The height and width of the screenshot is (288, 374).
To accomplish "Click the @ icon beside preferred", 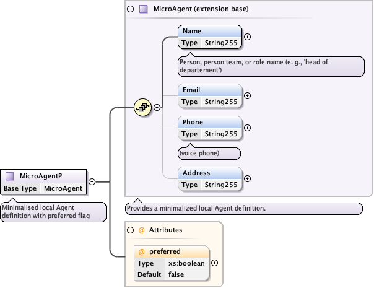I will [141, 251].
